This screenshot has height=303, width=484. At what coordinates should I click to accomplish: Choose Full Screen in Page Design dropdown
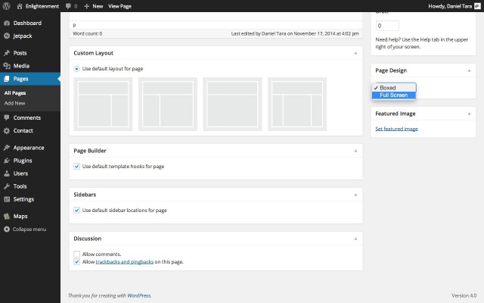coord(394,95)
